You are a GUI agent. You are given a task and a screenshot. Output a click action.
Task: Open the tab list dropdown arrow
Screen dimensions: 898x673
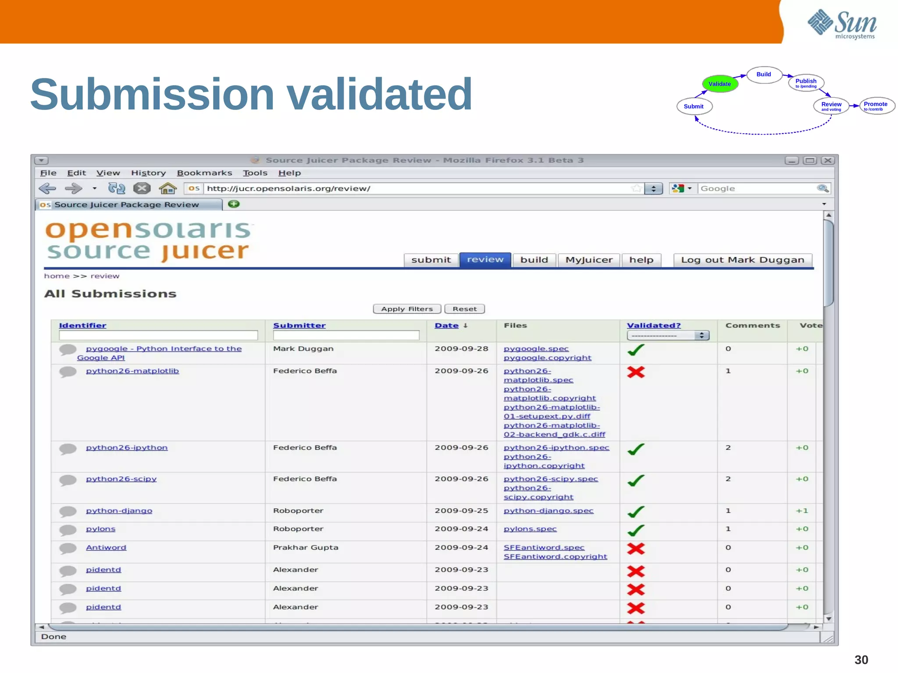pos(824,204)
